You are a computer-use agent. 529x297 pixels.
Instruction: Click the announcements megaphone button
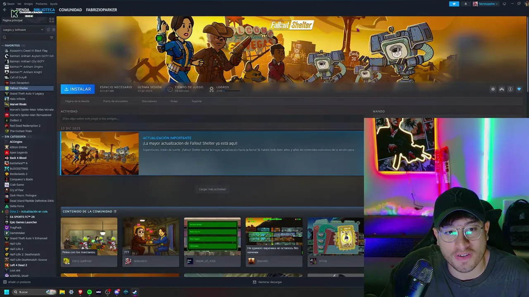[454, 4]
